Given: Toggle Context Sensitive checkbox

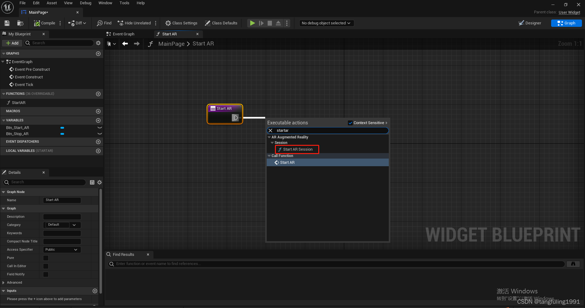Looking at the screenshot, I should [350, 123].
